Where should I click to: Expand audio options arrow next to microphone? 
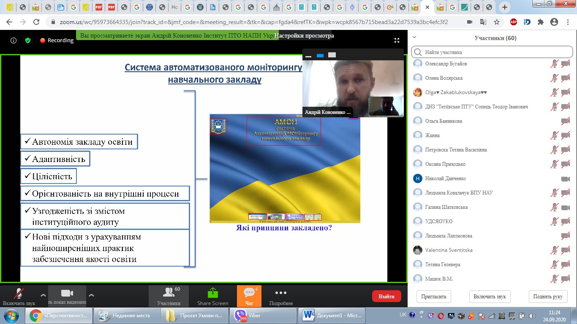tap(43, 295)
